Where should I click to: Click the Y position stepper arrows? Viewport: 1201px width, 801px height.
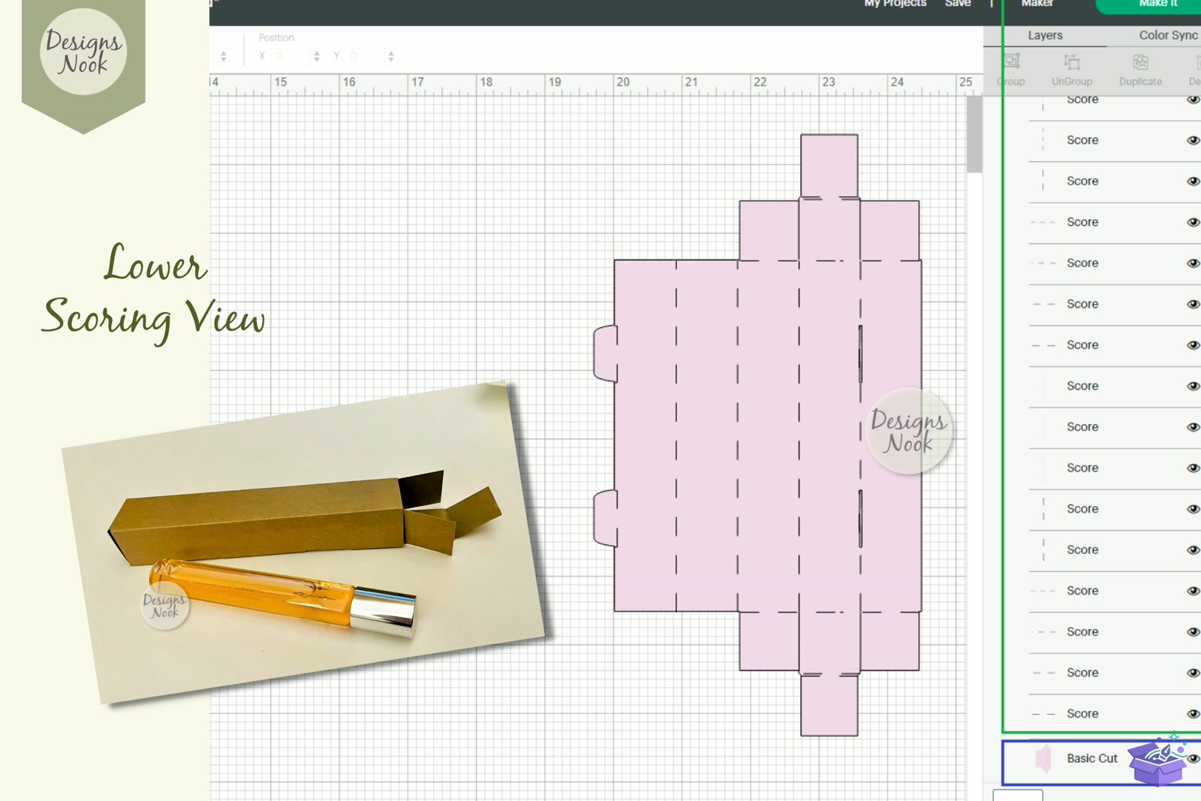(x=391, y=56)
